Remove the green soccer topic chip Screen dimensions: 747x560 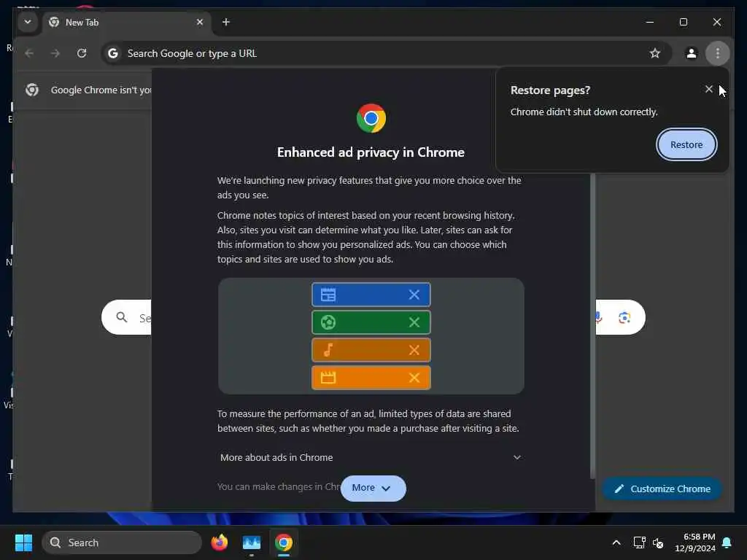(414, 322)
